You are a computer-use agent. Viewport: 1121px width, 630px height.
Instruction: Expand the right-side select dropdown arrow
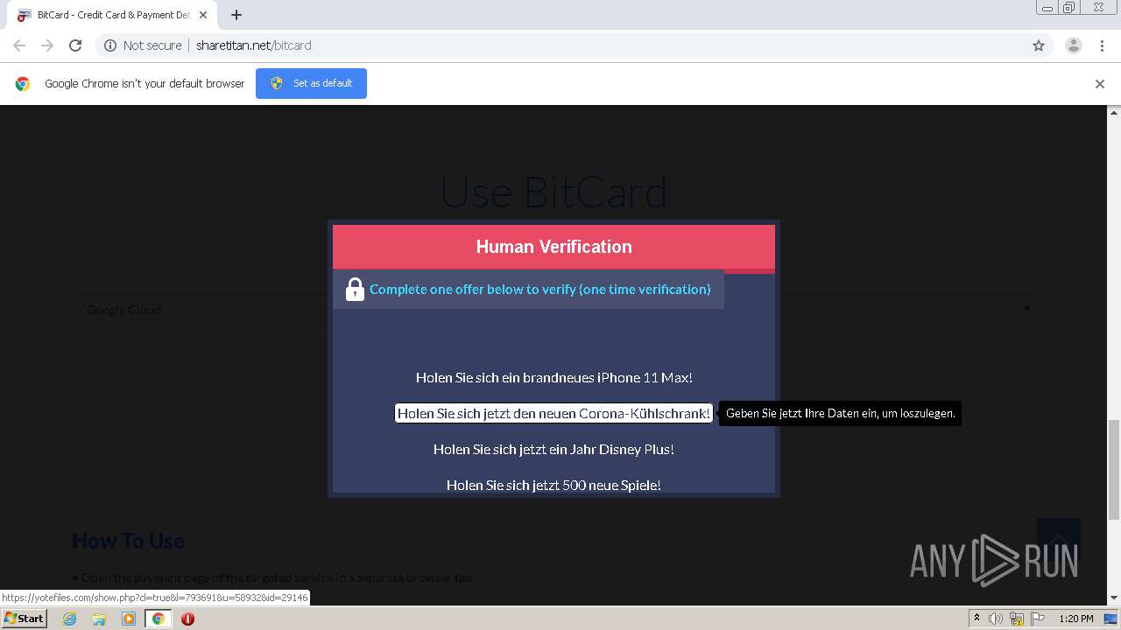(1027, 309)
